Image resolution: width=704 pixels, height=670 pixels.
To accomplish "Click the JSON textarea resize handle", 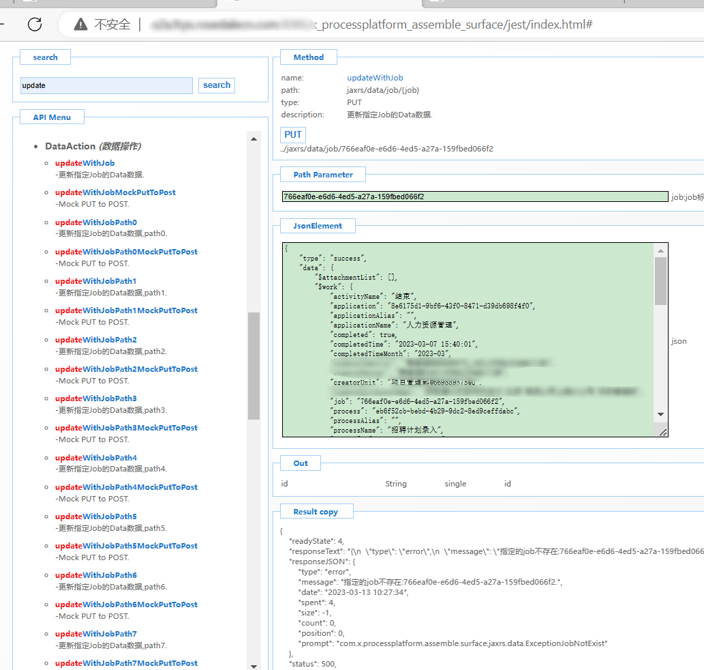I will [x=661, y=431].
